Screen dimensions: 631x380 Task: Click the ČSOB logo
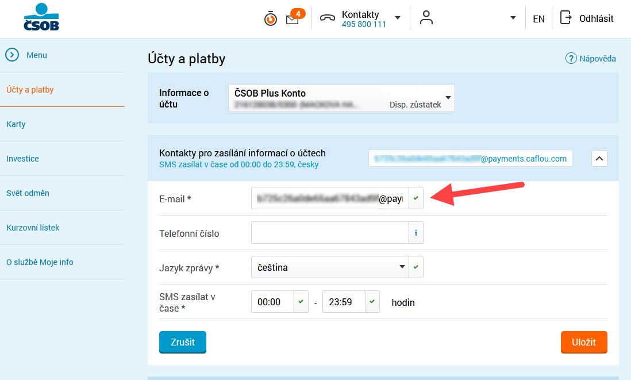tap(41, 17)
